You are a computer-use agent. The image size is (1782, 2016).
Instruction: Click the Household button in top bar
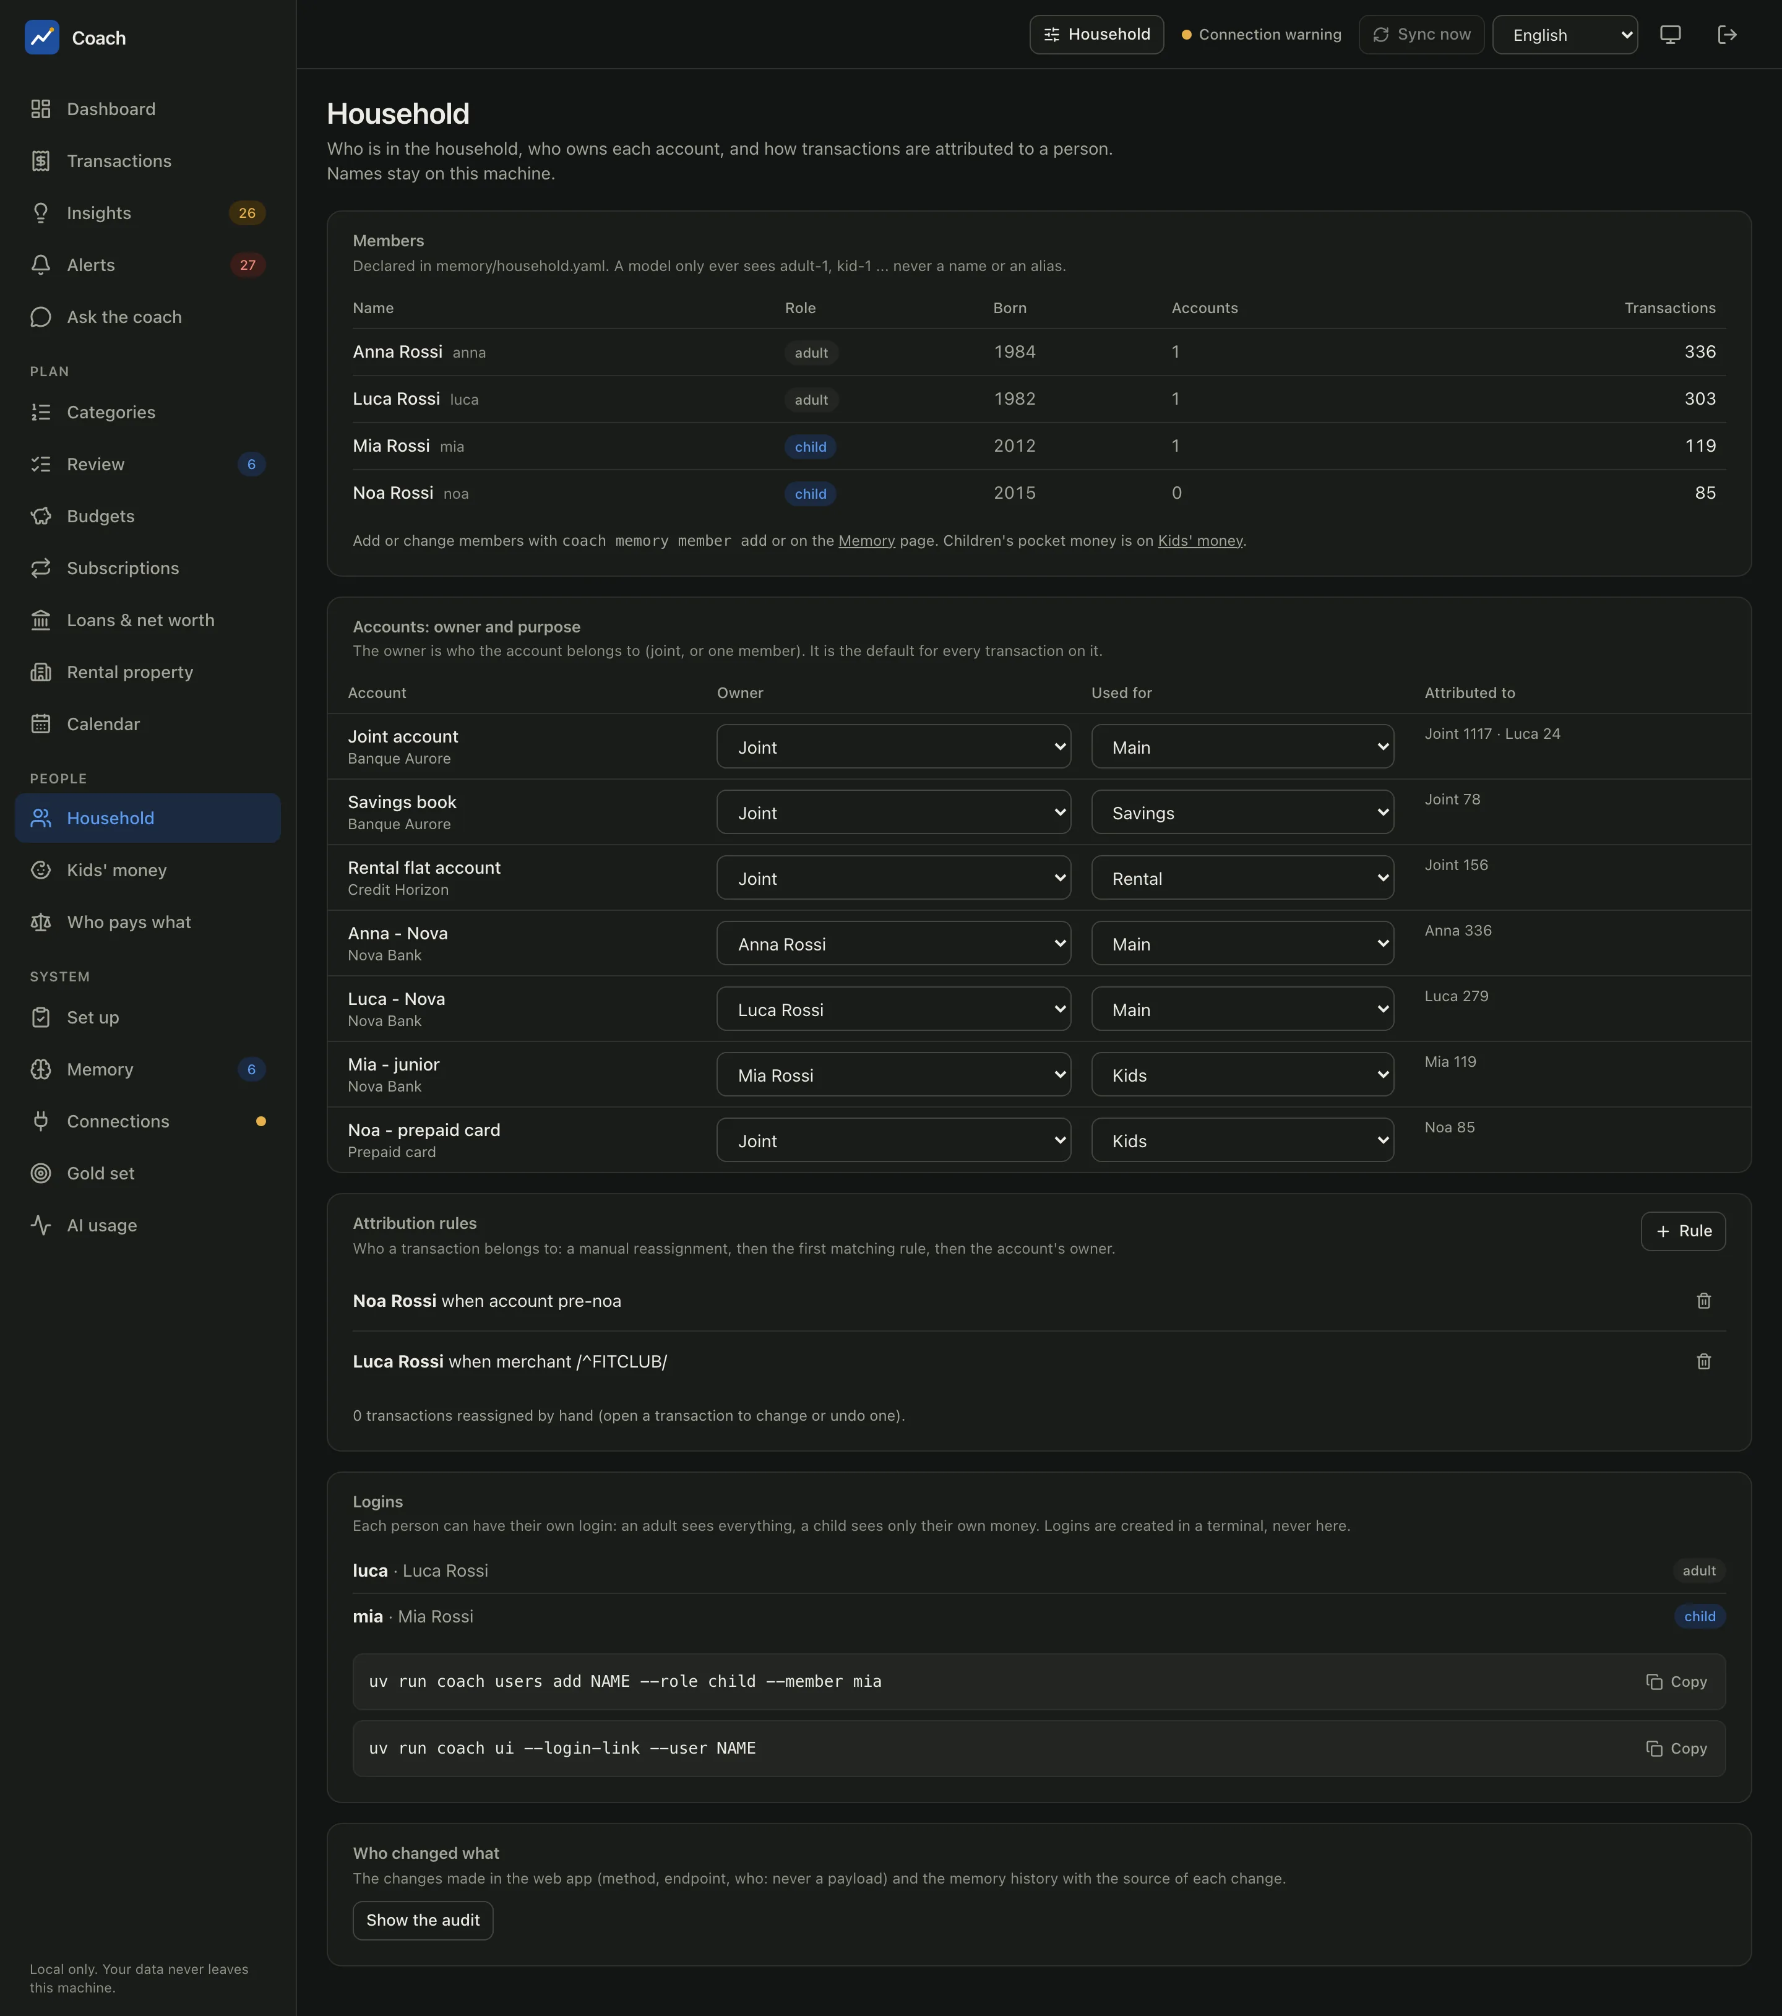click(1096, 35)
